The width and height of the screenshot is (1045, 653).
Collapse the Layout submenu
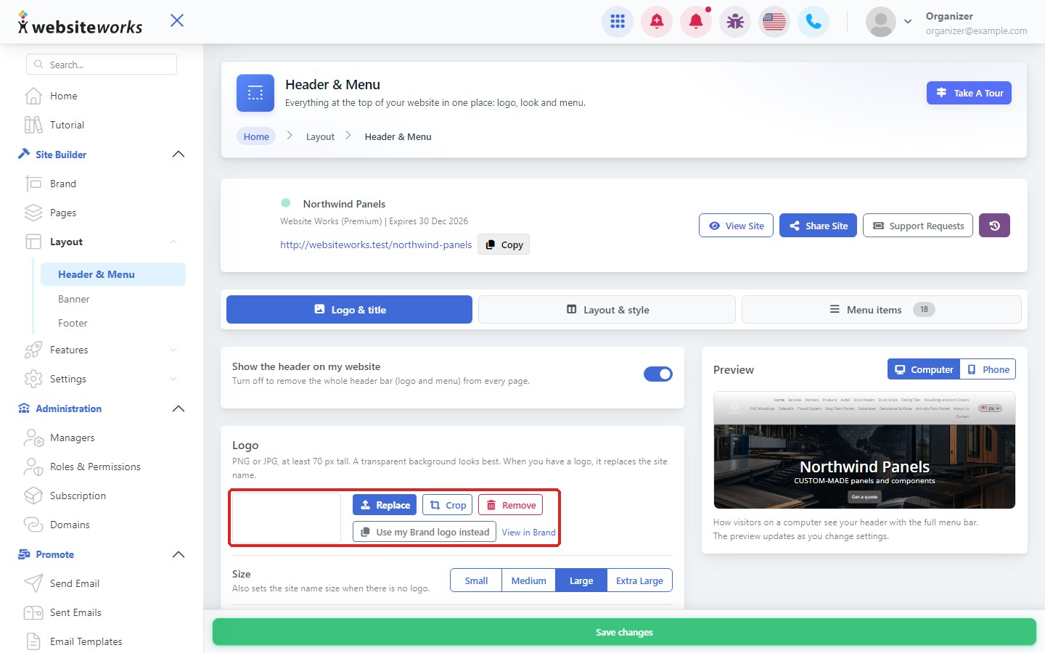point(173,242)
